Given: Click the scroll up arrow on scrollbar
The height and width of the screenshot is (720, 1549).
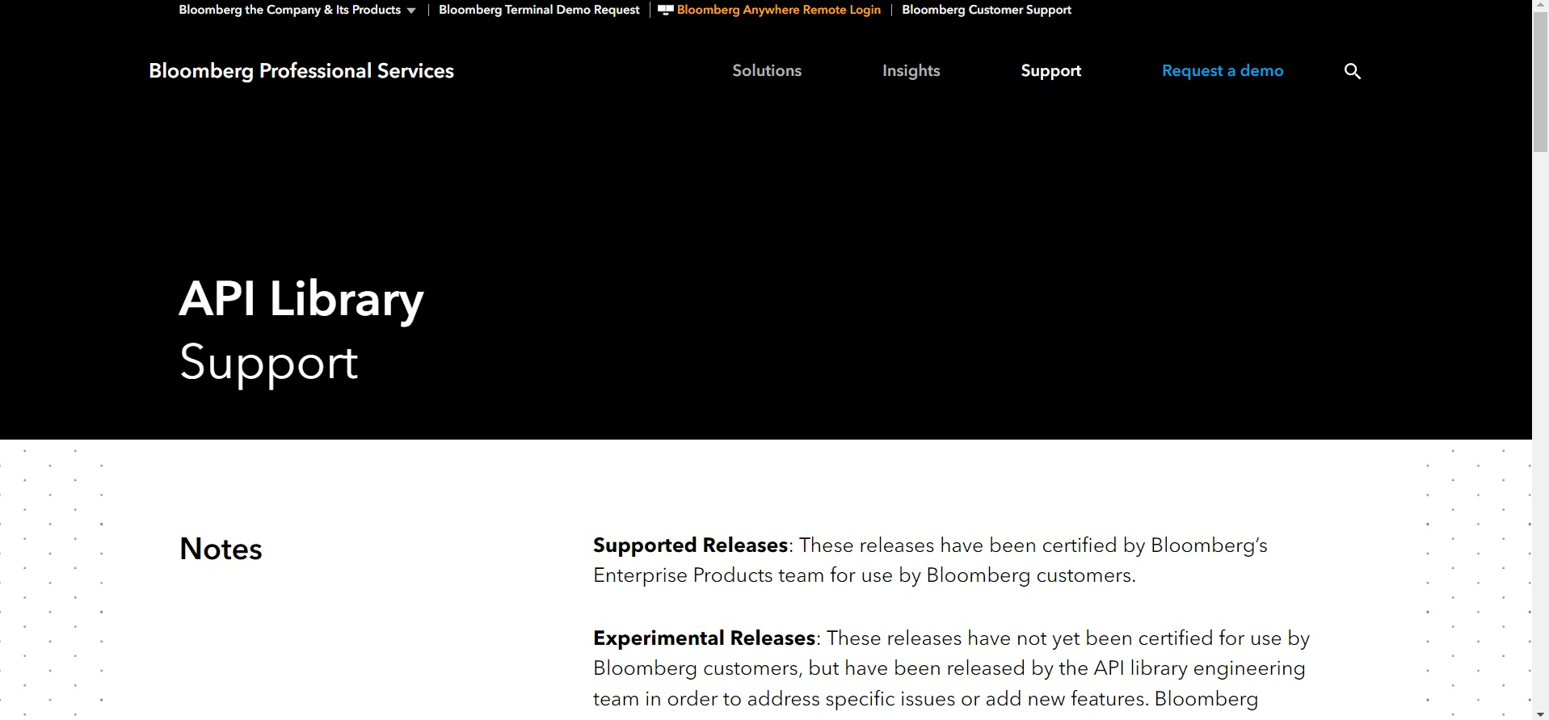Looking at the screenshot, I should coord(1540,6).
